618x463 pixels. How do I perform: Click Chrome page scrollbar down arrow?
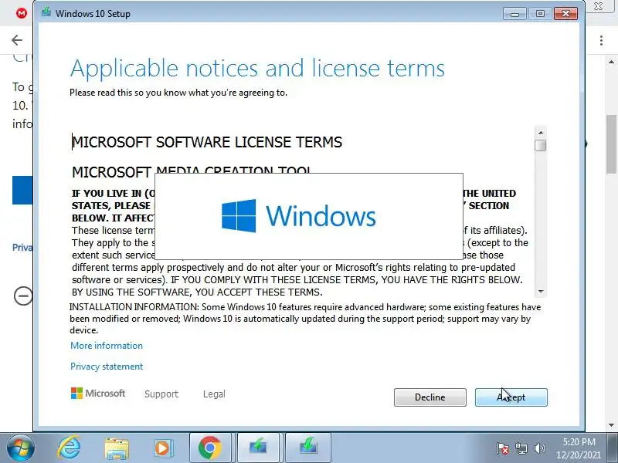tap(611, 425)
